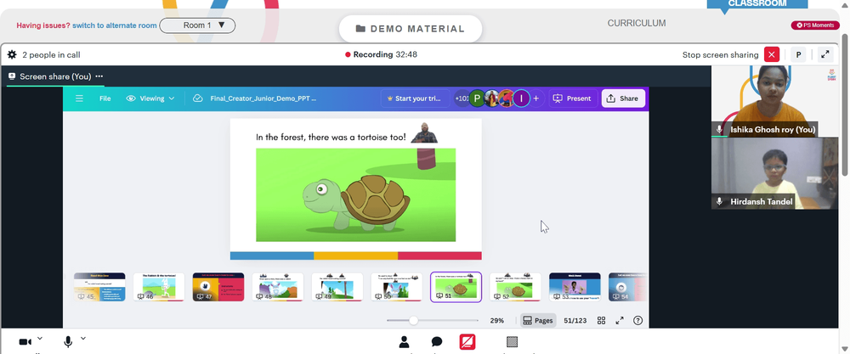This screenshot has width=850, height=354.
Task: Expand camera options chevron
Action: tap(40, 339)
